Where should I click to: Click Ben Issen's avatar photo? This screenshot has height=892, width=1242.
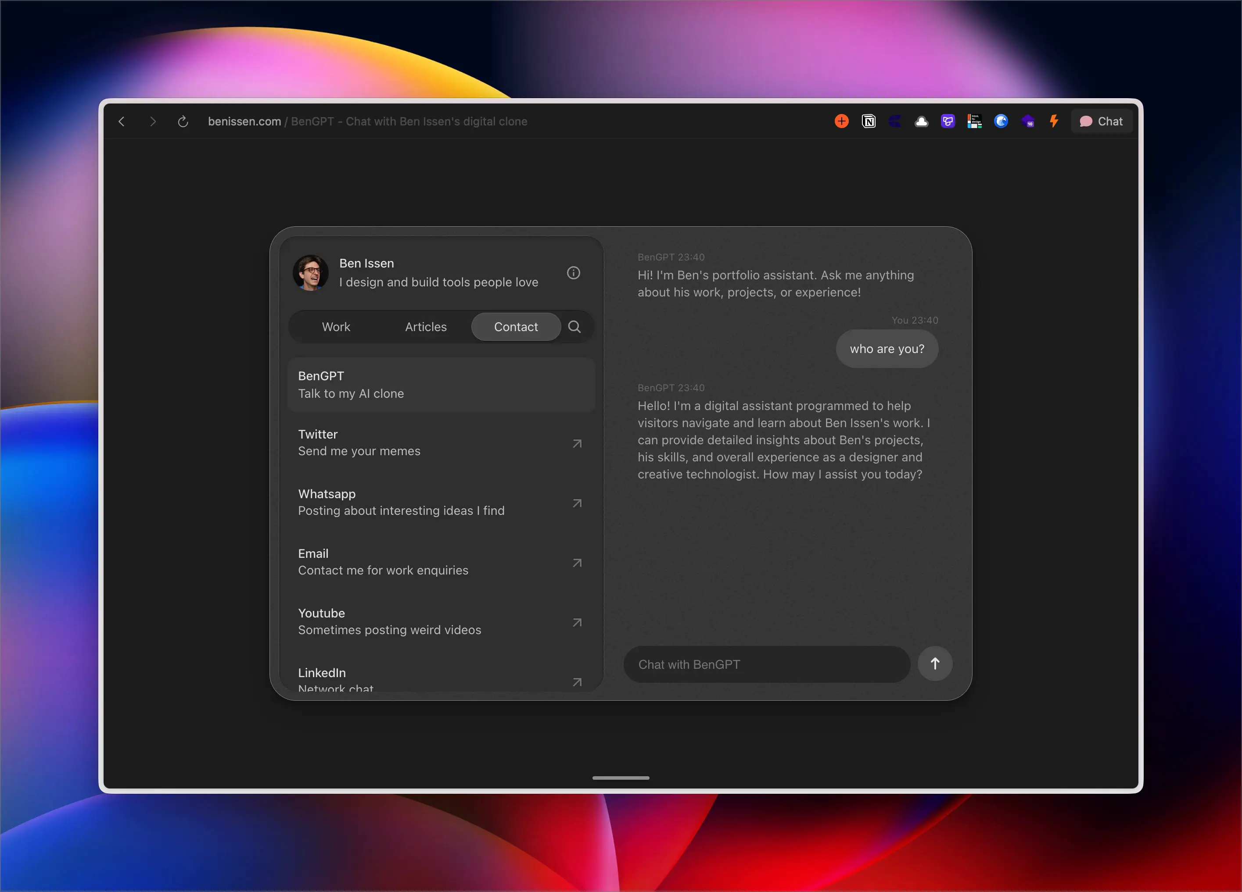(311, 272)
